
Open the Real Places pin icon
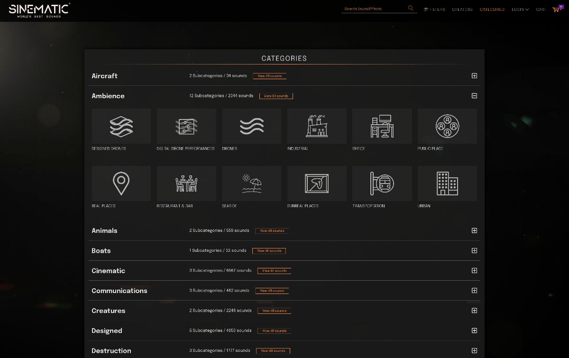(121, 183)
